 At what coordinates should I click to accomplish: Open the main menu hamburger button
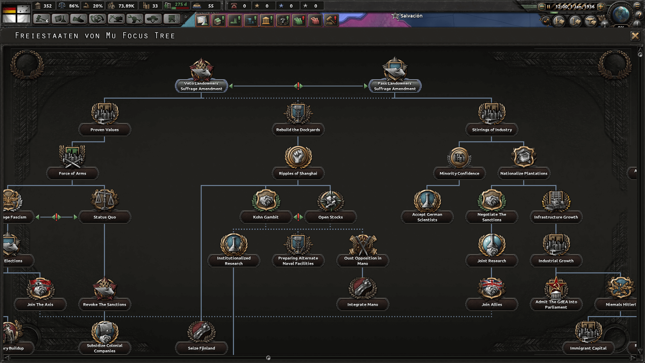pyautogui.click(x=637, y=5)
